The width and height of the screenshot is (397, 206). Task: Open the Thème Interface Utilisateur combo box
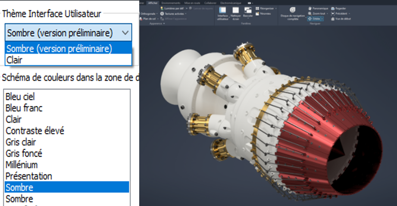pos(69,33)
